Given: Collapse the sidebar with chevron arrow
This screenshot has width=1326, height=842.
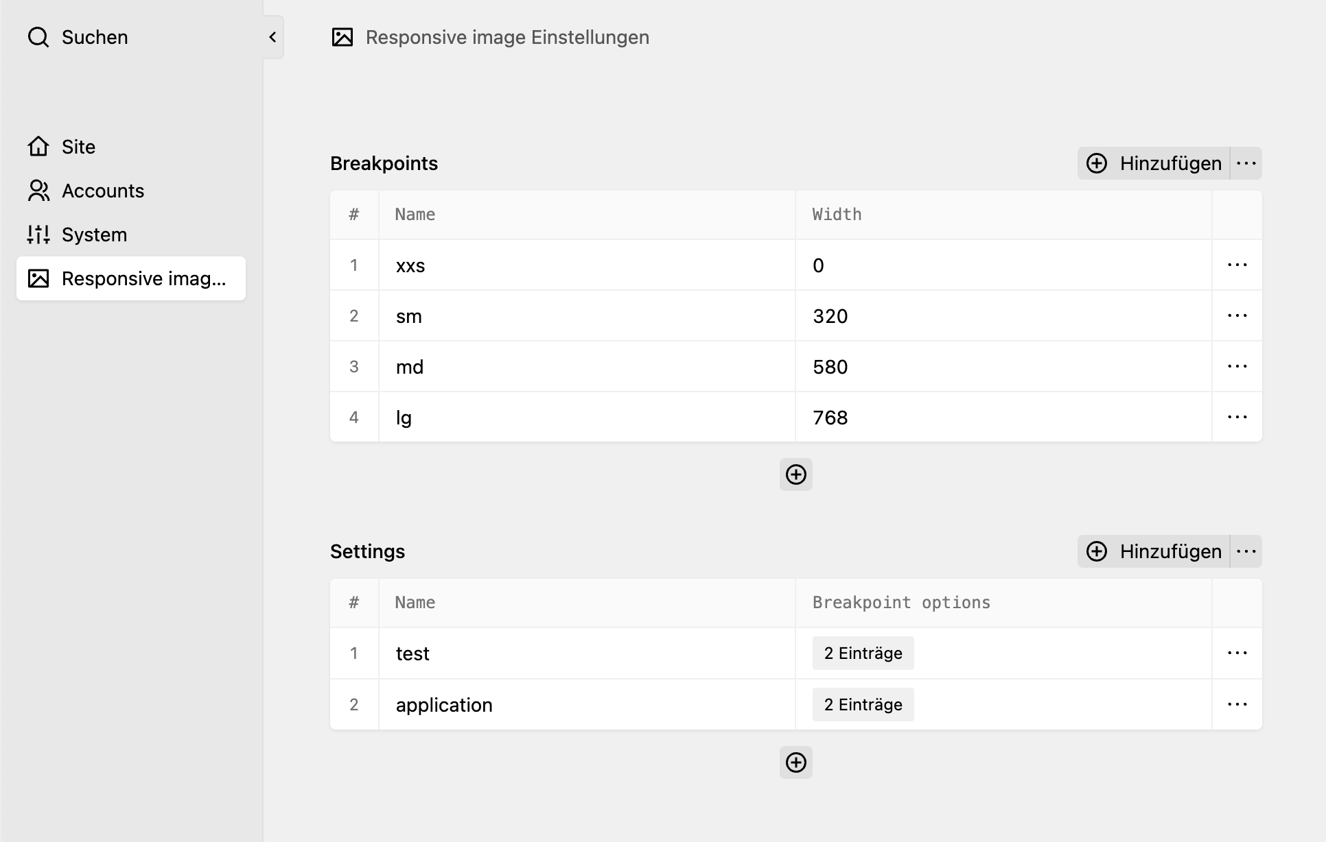Looking at the screenshot, I should point(272,37).
